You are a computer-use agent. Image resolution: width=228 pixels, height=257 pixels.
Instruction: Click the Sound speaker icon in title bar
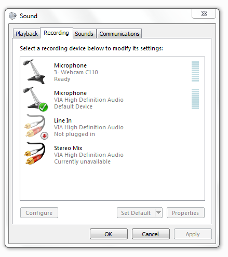click(12, 16)
